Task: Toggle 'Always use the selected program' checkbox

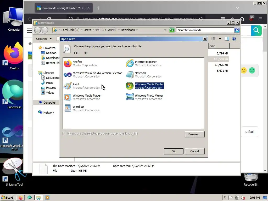Action: (x=64, y=133)
